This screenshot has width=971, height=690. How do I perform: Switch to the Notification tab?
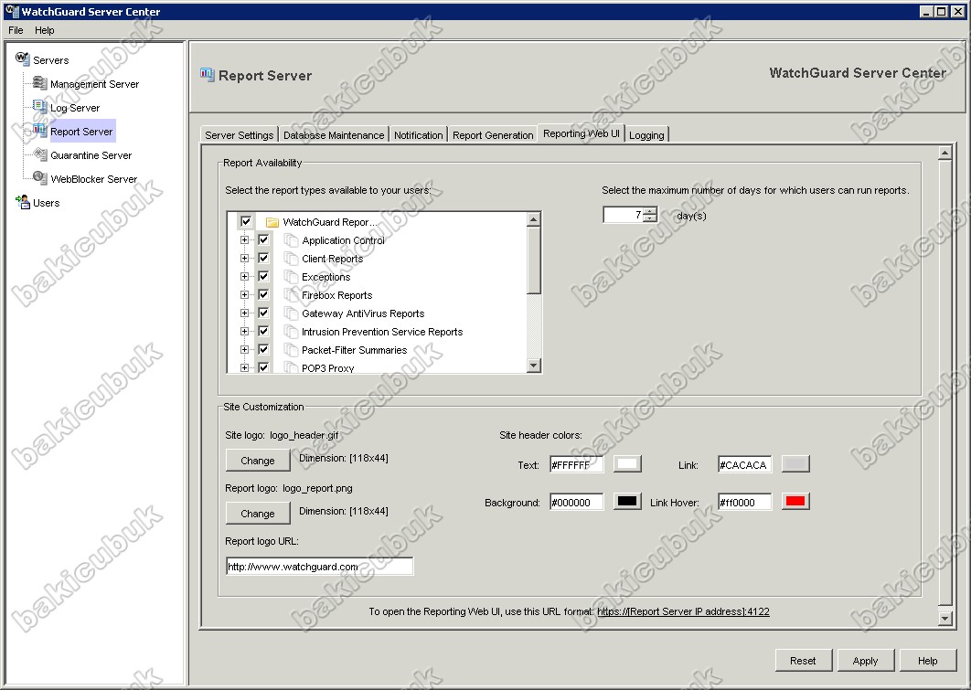tap(419, 135)
